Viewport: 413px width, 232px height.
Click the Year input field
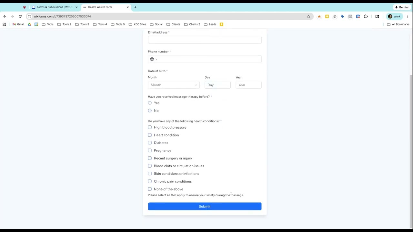(248, 85)
